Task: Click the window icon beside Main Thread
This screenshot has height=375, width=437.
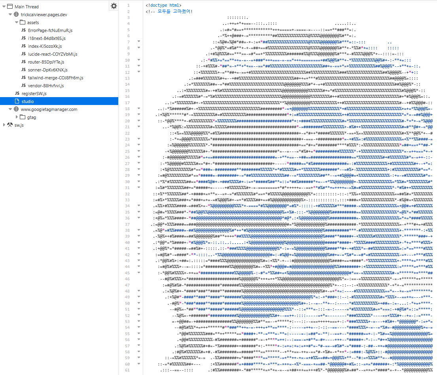Action: [x=10, y=6]
